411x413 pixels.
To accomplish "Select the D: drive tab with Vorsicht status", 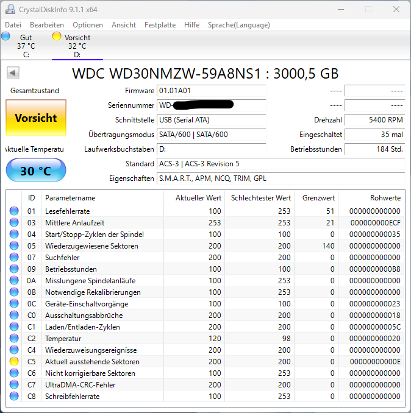I will pyautogui.click(x=77, y=46).
